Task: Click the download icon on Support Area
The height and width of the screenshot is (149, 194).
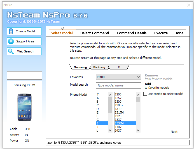Action: (11, 41)
